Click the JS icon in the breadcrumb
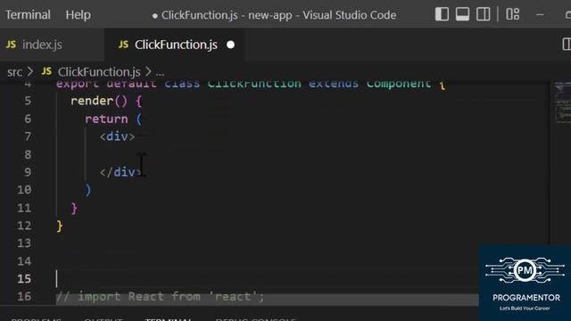This screenshot has width=571, height=321. pyautogui.click(x=46, y=71)
